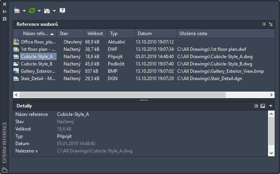
Task: Open the Refresh options dropdown arrow
Action: 39,11
